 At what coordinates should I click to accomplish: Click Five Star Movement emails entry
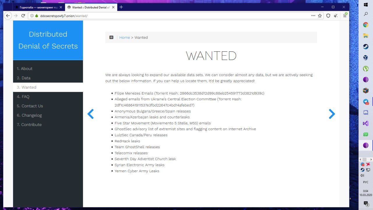(x=163, y=123)
